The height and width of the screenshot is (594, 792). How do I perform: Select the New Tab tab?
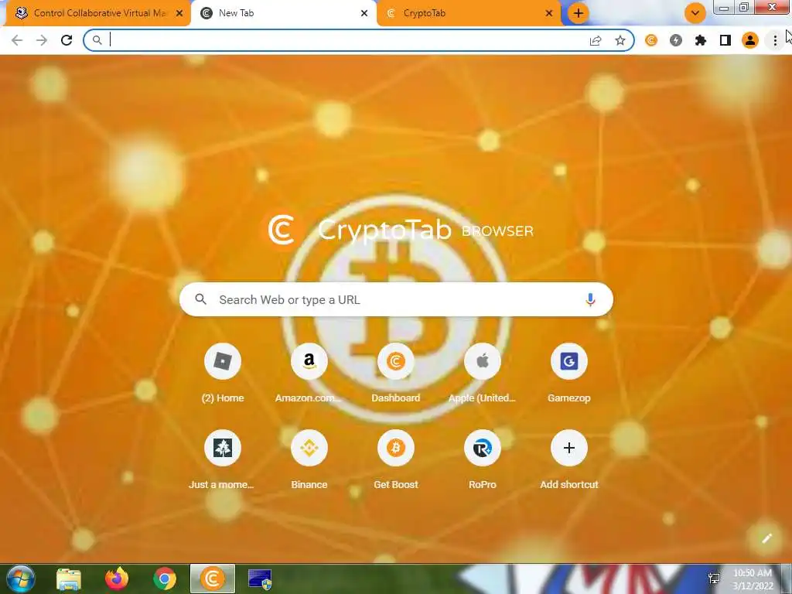pyautogui.click(x=284, y=13)
